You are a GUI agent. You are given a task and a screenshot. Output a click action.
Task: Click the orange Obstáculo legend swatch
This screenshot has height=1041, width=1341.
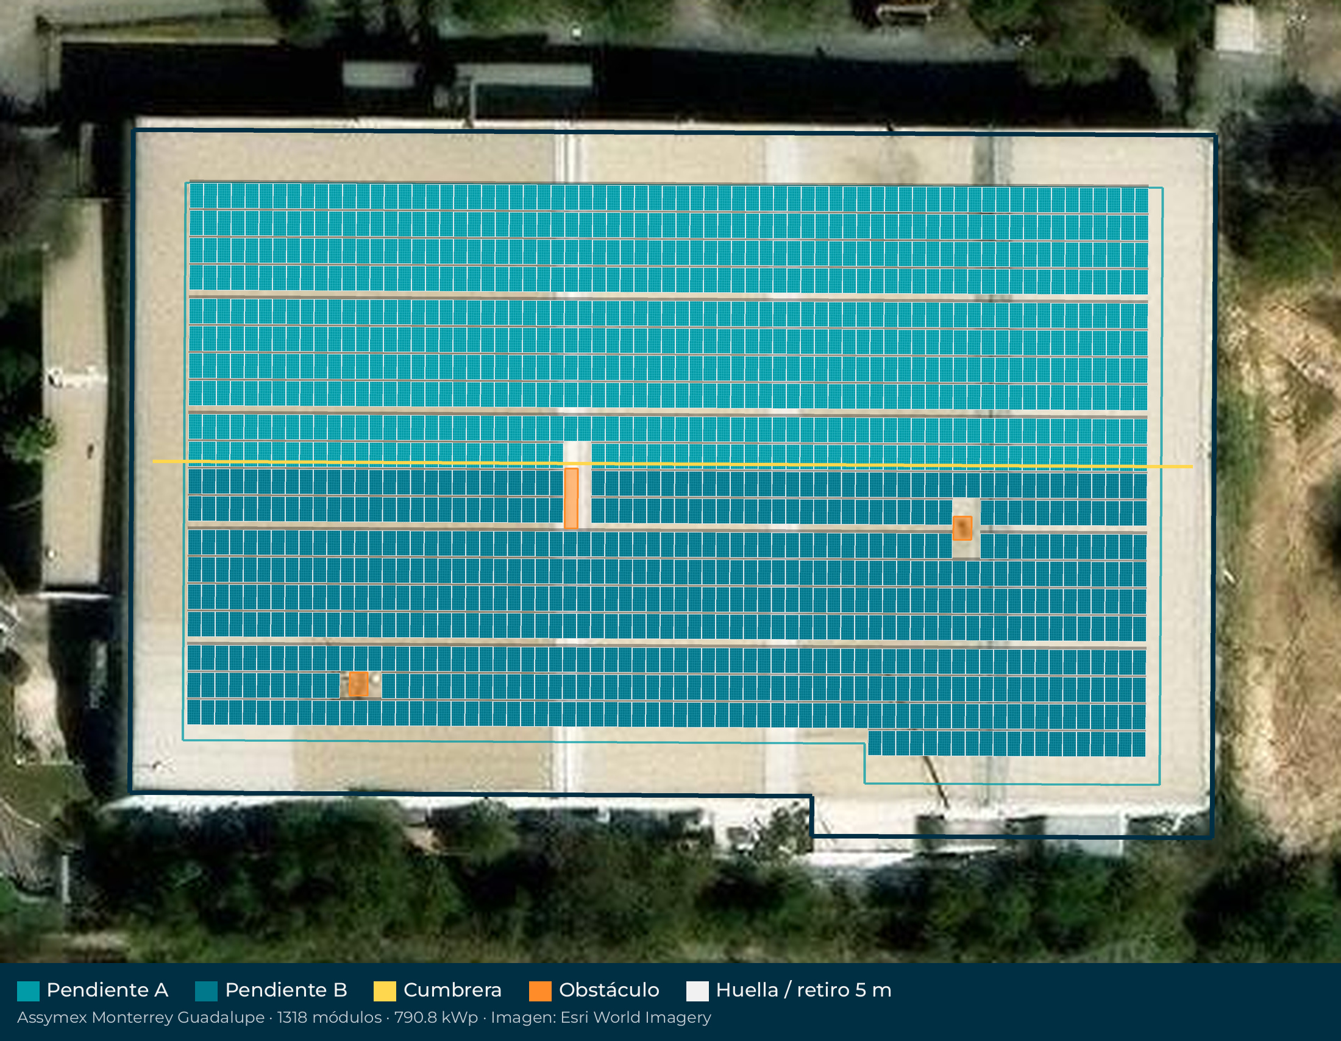pos(540,990)
